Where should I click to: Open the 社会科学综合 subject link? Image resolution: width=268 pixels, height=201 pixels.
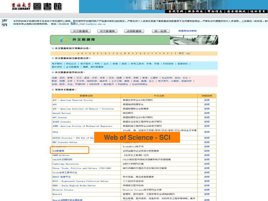tap(140, 84)
